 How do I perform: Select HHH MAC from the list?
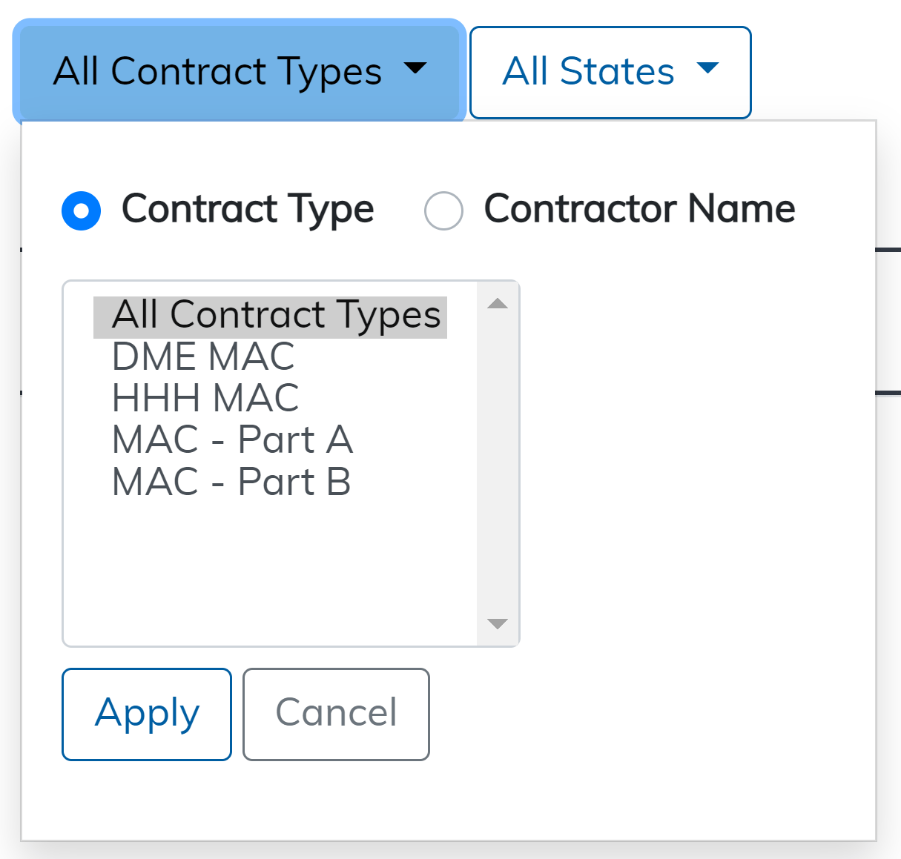pyautogui.click(x=205, y=398)
